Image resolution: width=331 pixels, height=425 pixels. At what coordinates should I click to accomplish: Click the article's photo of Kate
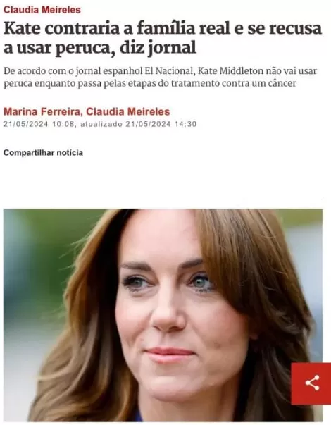click(x=163, y=315)
